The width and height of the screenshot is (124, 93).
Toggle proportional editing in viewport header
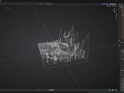(x=51, y=4)
